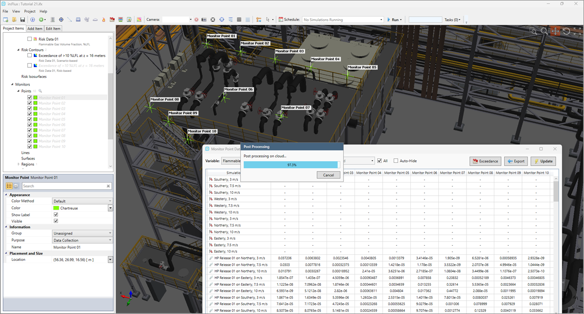The height and width of the screenshot is (314, 584).
Task: Click the Exceedance button
Action: tap(485, 161)
